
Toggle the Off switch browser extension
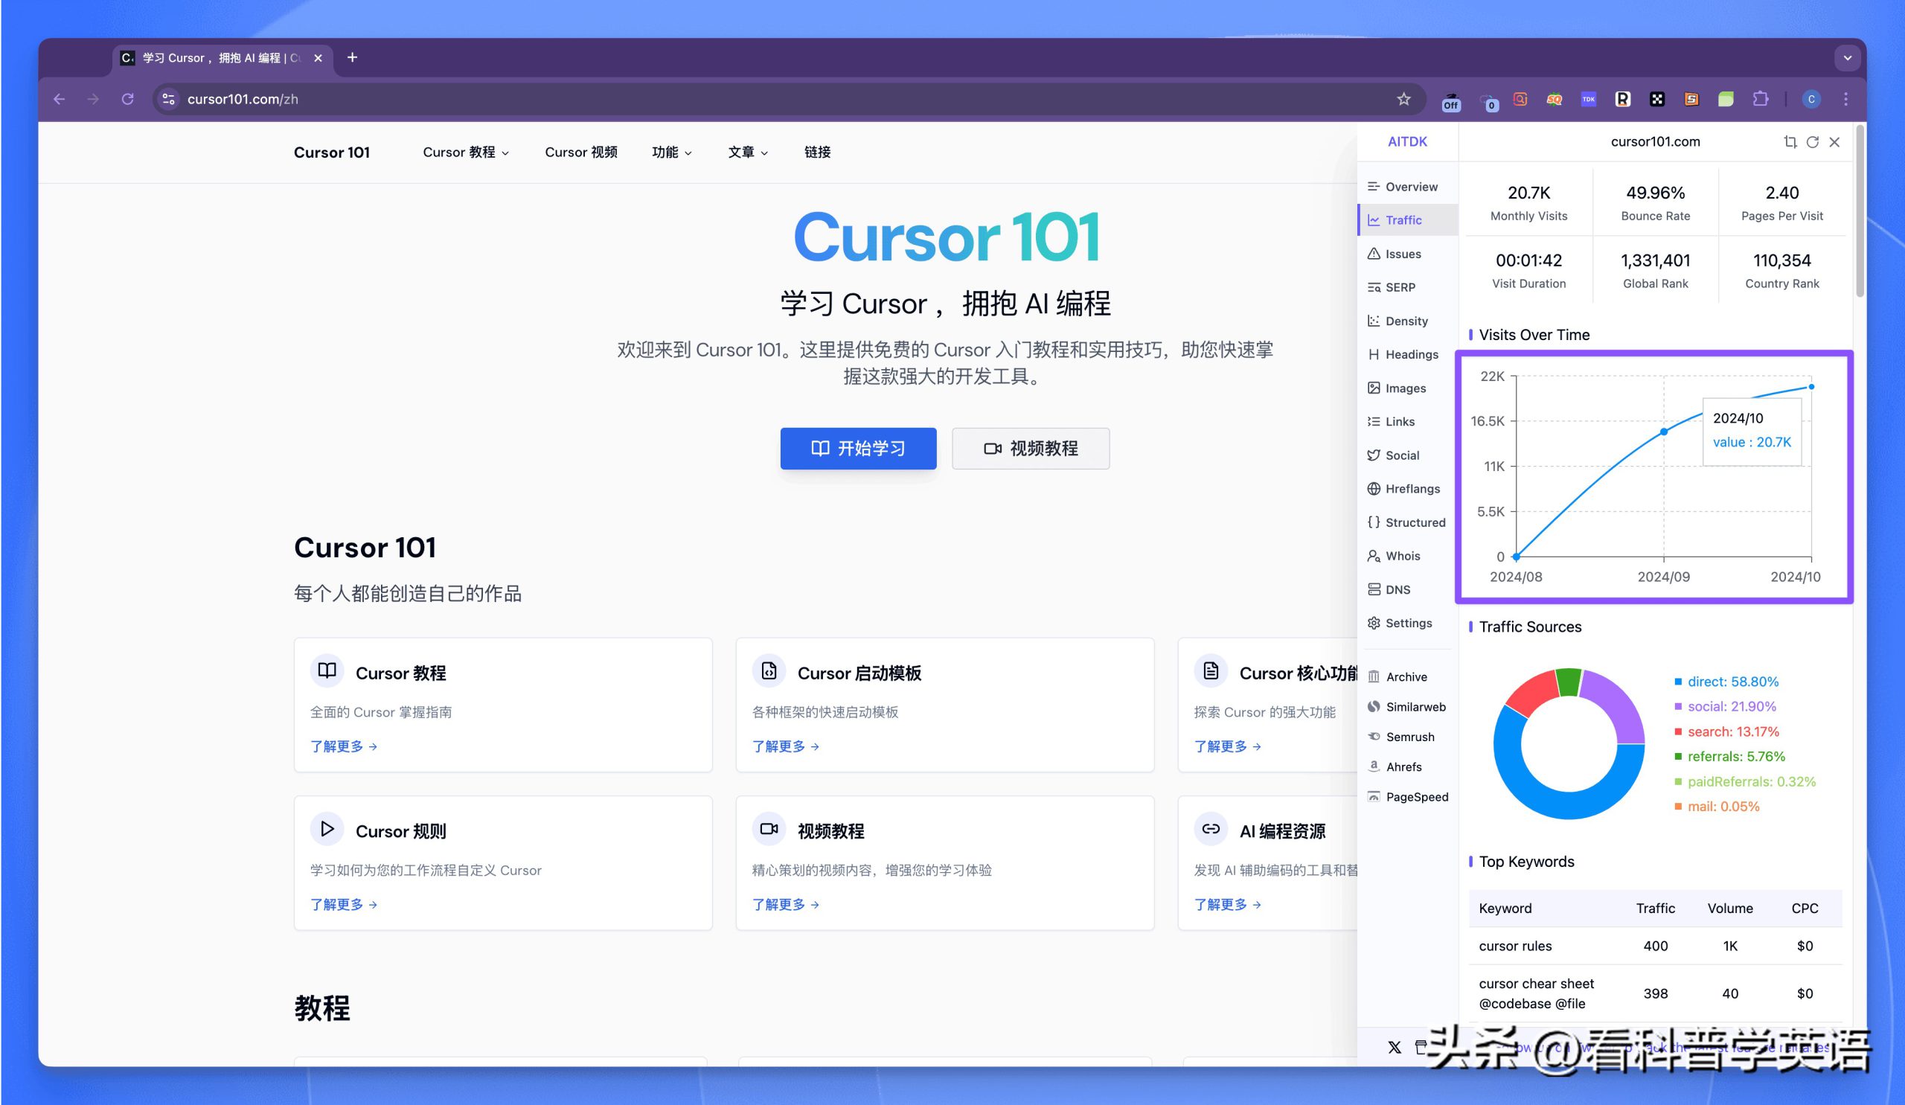tap(1450, 100)
